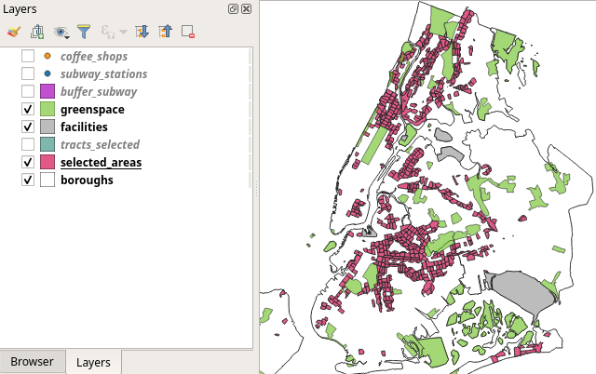This screenshot has width=596, height=374.
Task: Click the Layers panel title
Action: (20, 9)
